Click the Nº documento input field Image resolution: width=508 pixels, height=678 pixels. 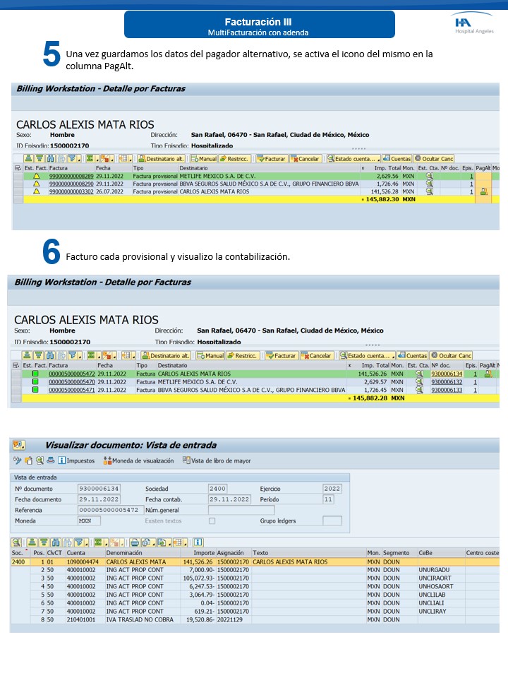coord(101,489)
